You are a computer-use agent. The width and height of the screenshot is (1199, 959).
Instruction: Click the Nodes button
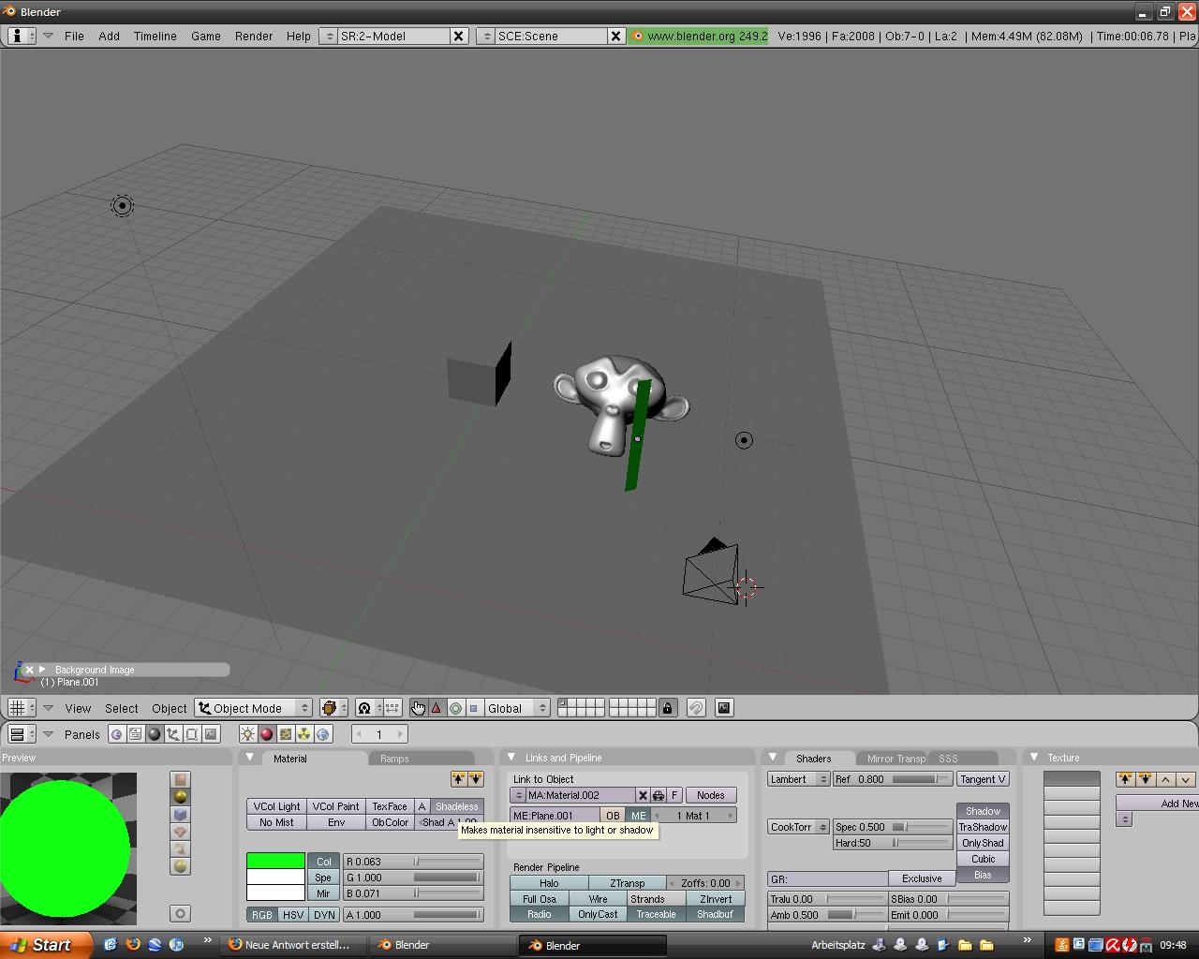pyautogui.click(x=710, y=795)
